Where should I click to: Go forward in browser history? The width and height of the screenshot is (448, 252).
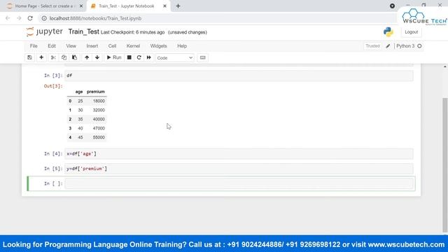[19, 18]
